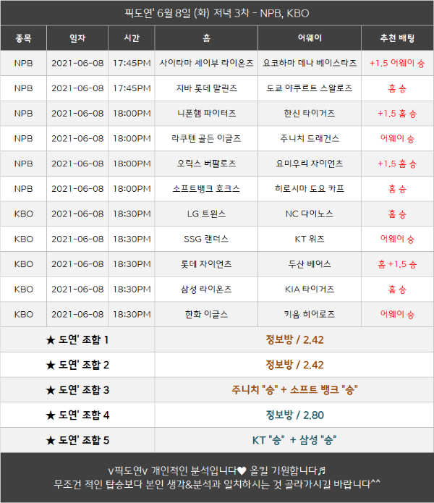
Task: Select 'NC 다이노스' away team cell
Action: 310,214
